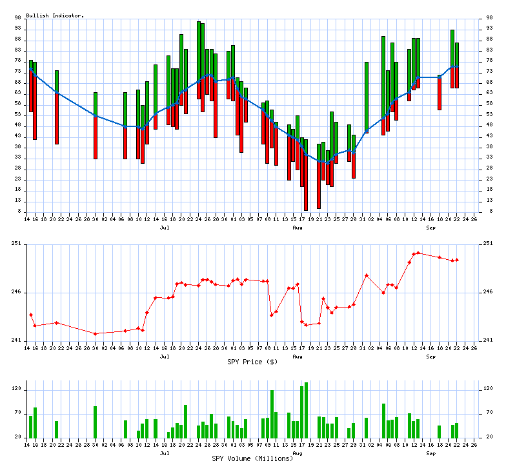Viewport: 506px width, 470px height.
Task: Select the June 21 volume bar
Action: click(57, 429)
